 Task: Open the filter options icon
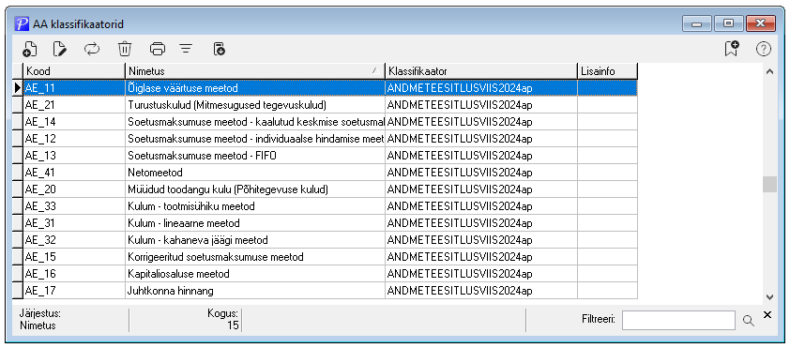[x=187, y=49]
